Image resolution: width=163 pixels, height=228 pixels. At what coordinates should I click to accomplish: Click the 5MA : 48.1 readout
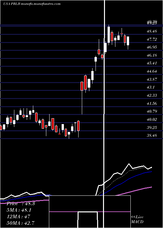pos(19,210)
